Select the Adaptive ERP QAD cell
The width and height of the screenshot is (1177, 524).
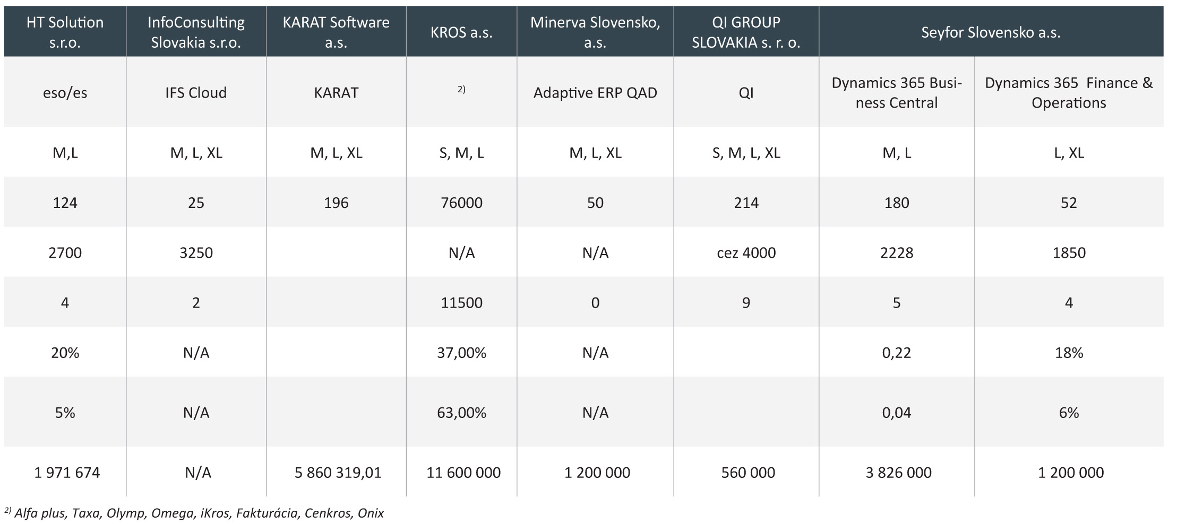[595, 93]
